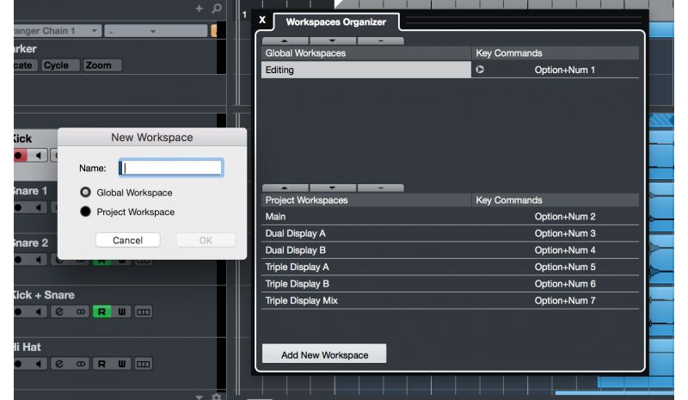Viewport: 688px width, 400px height.
Task: Enable Read automation on Hi Hat track
Action: tap(101, 364)
